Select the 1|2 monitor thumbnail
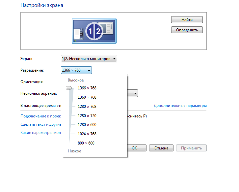Viewport: 239px width, 192px height. pyautogui.click(x=94, y=31)
